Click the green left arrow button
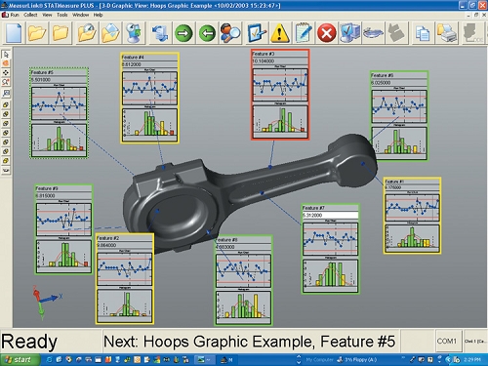Image resolution: width=488 pixels, height=366 pixels. coord(207,33)
